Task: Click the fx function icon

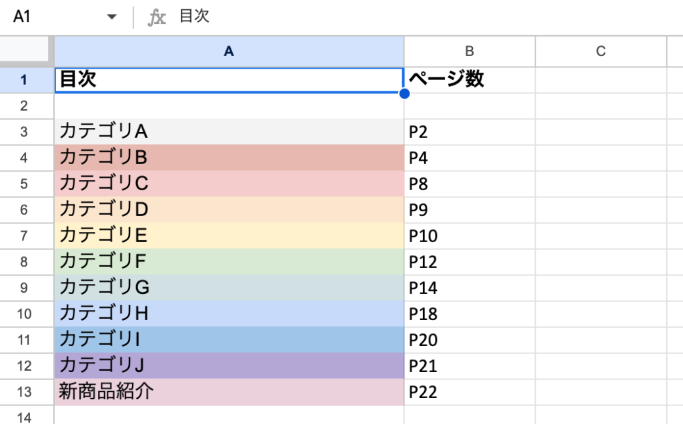Action: pos(157,17)
